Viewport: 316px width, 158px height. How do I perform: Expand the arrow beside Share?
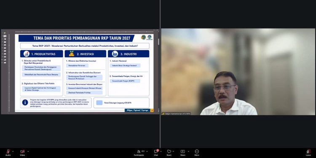tap(188, 151)
